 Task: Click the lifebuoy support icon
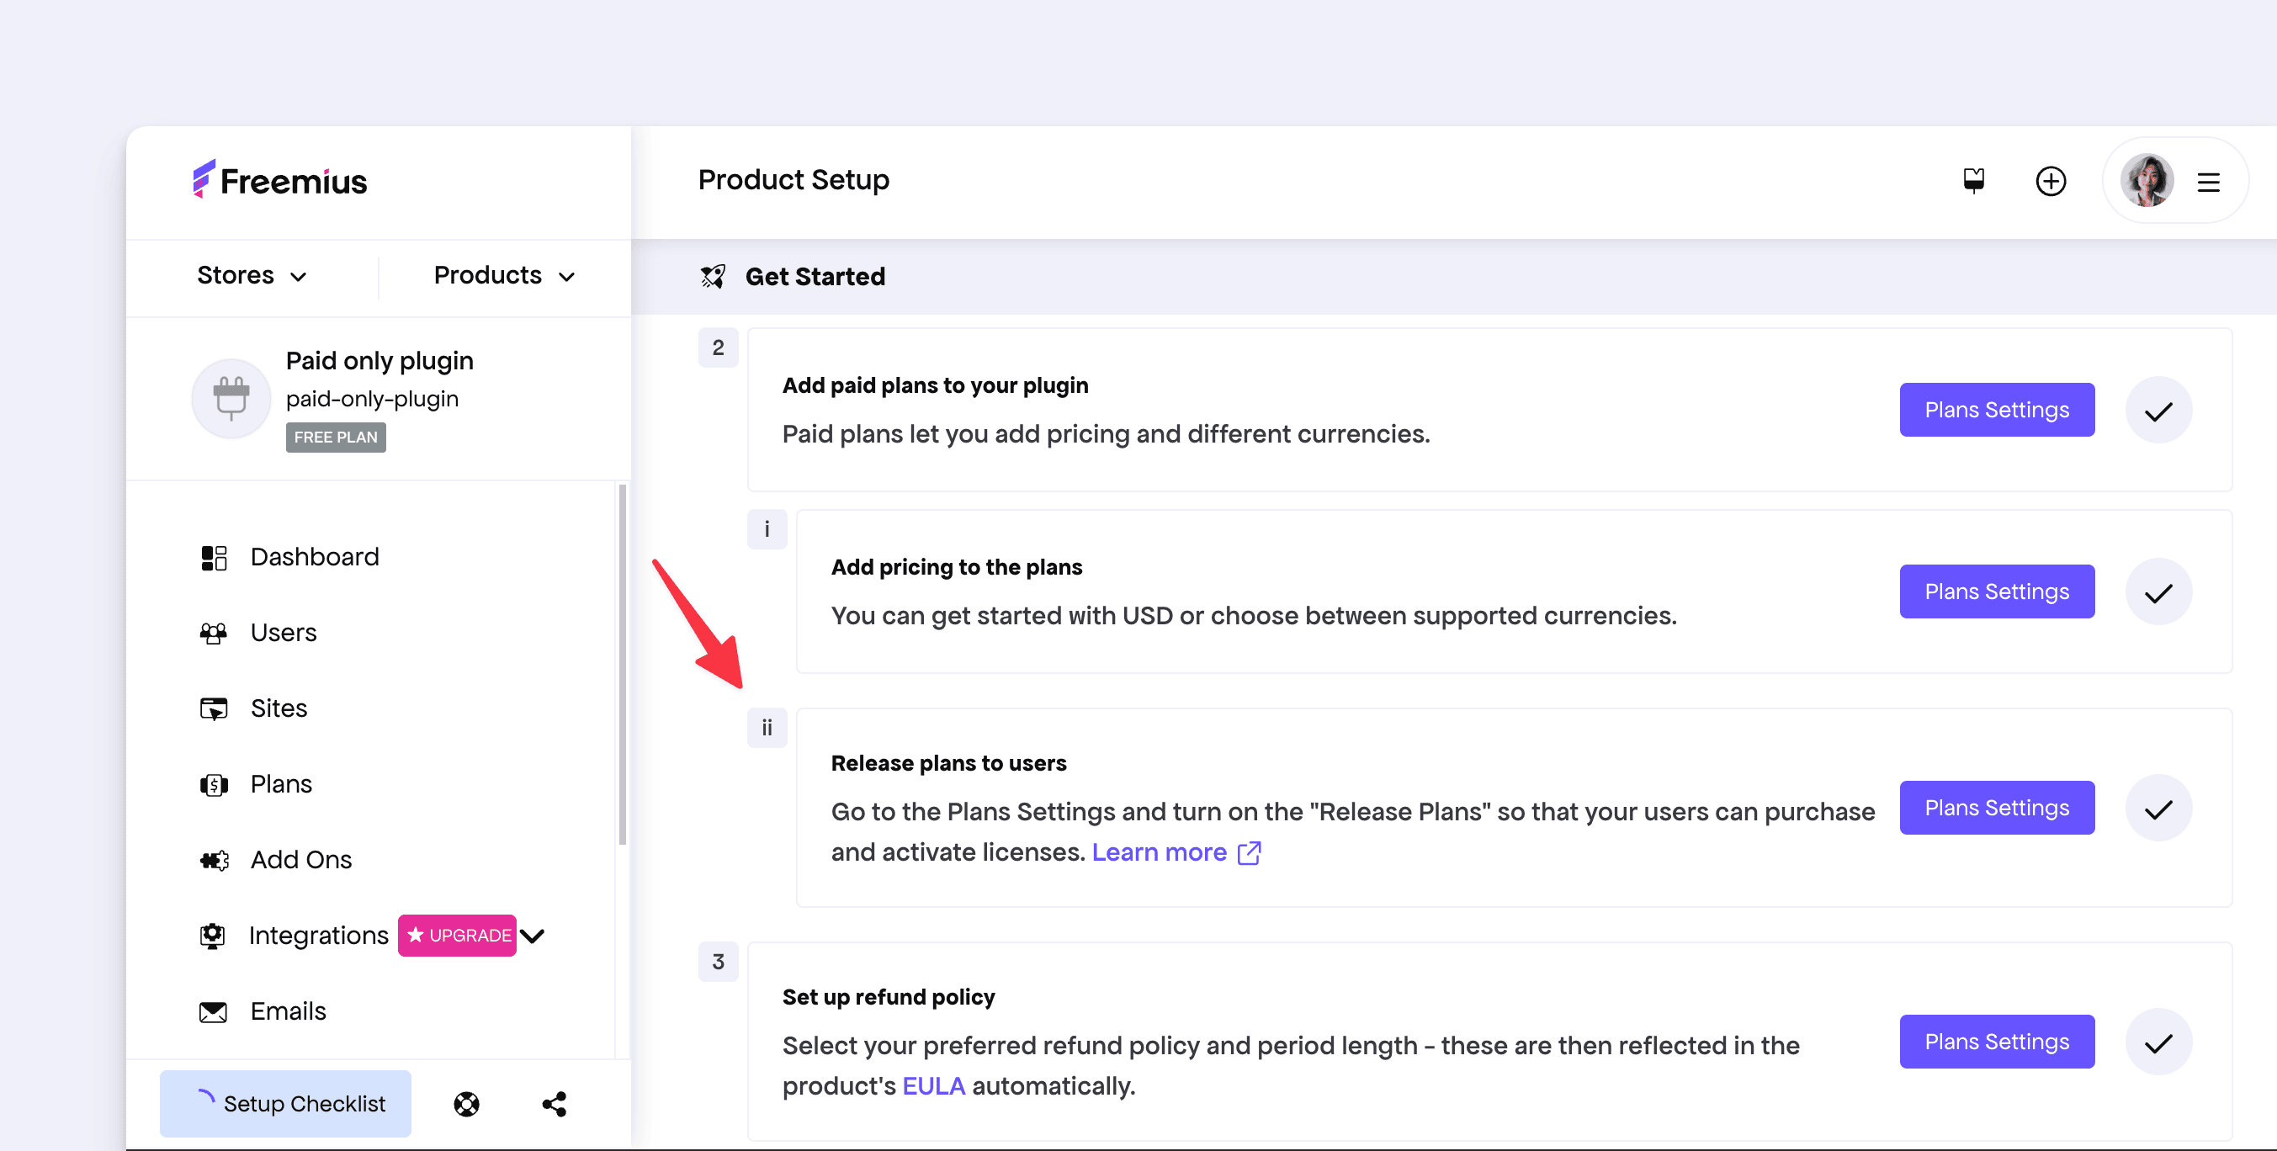point(466,1103)
